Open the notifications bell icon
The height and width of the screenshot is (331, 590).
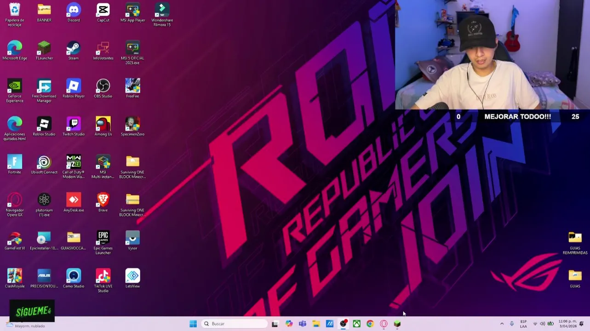click(582, 324)
